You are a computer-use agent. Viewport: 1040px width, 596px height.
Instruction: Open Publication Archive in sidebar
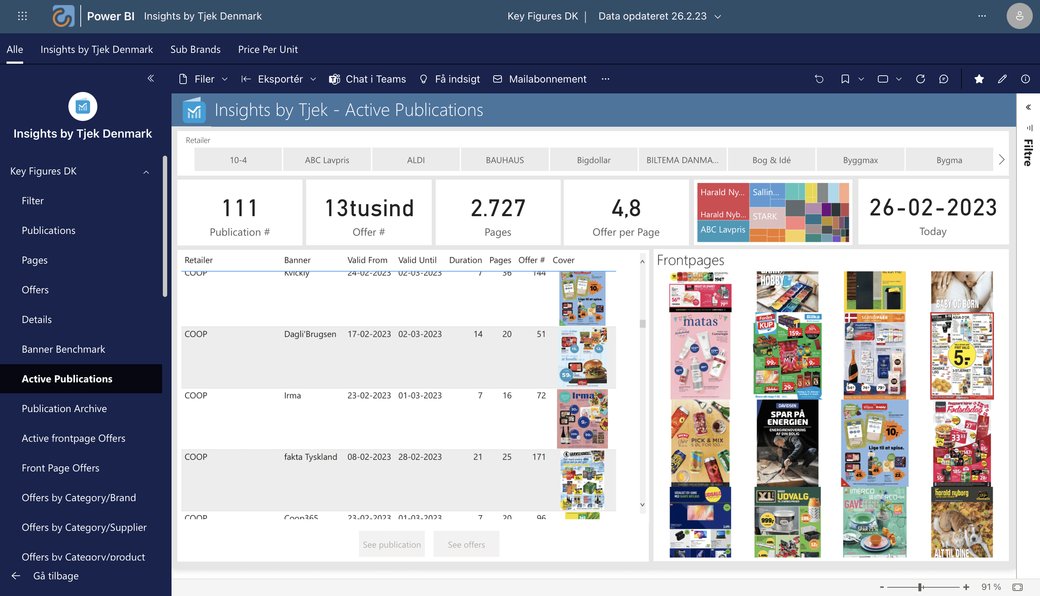[x=64, y=408]
